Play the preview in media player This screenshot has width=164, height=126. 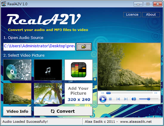point(103,99)
